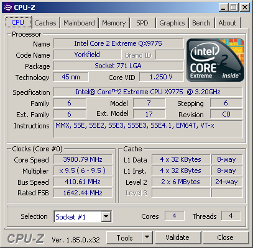This screenshot has height=248, width=253.
Task: Click the L1 Data size 4 x 32 KBytes
Action: (181, 159)
